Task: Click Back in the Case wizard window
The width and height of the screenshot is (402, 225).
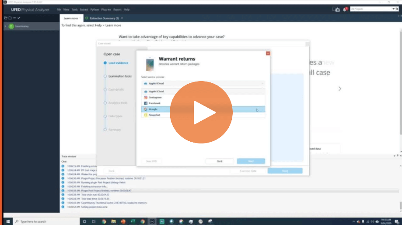Action: 111,171
